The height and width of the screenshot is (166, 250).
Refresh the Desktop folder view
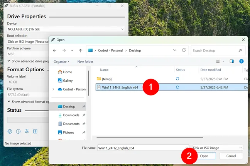(184, 50)
